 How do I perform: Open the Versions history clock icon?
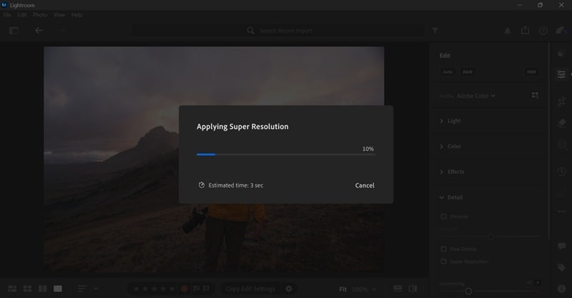561,171
